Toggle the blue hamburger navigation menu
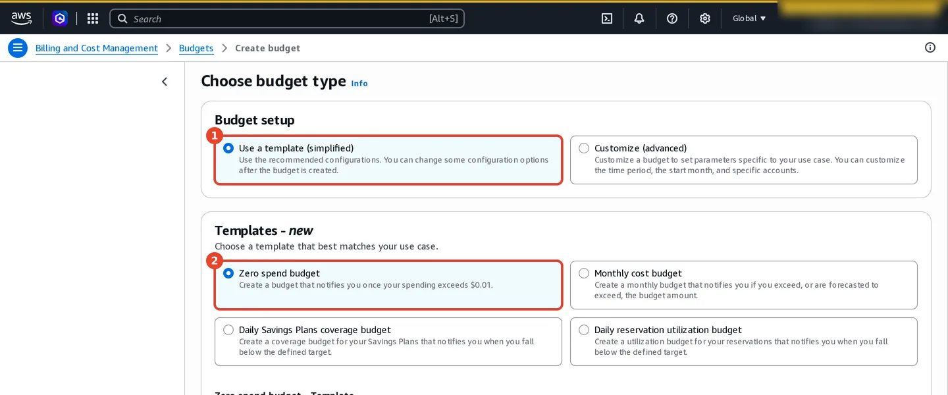Image resolution: width=948 pixels, height=395 pixels. (x=18, y=48)
